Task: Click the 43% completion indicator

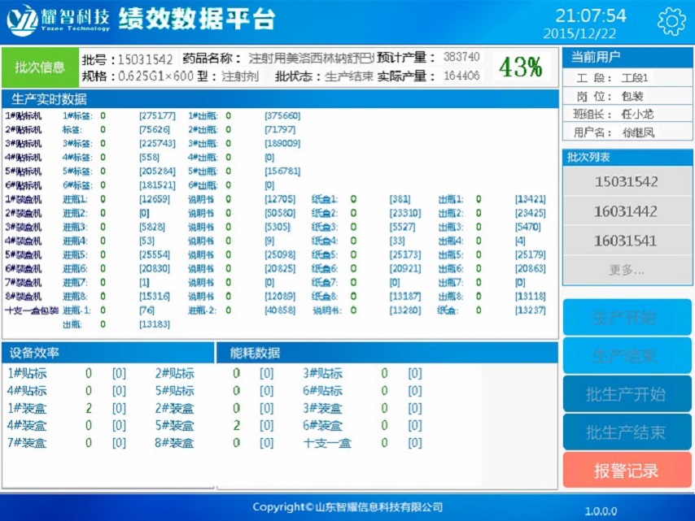Action: (521, 67)
